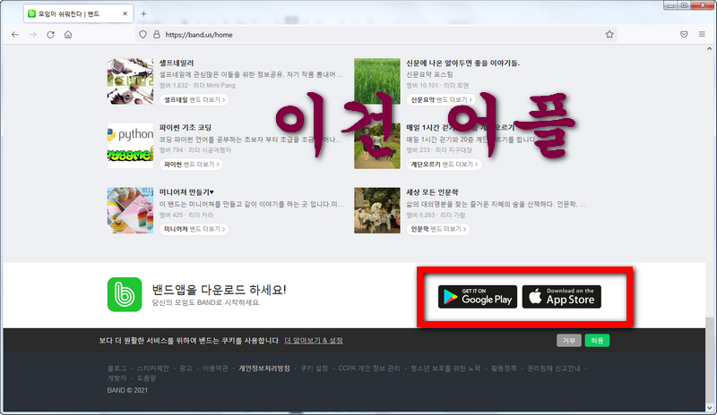The width and height of the screenshot is (717, 415).
Task: Open the 미니어처 만들기 band thumbnail
Action: 130,210
